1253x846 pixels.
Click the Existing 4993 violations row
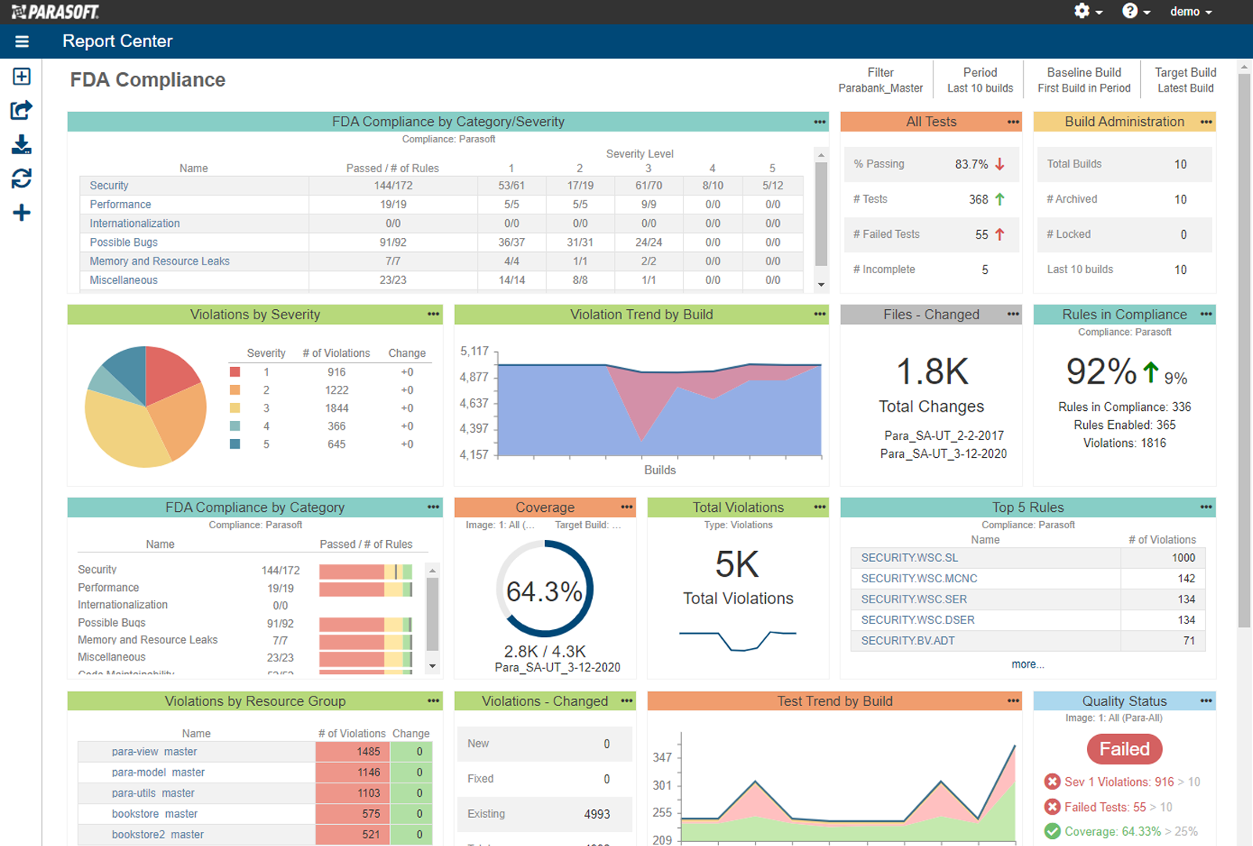pyautogui.click(x=544, y=814)
